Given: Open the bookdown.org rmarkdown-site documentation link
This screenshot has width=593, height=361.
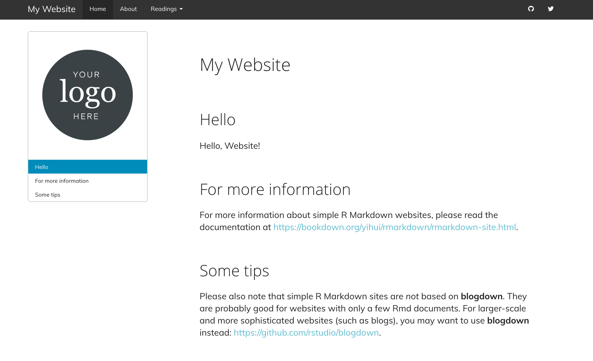Looking at the screenshot, I should (x=395, y=227).
